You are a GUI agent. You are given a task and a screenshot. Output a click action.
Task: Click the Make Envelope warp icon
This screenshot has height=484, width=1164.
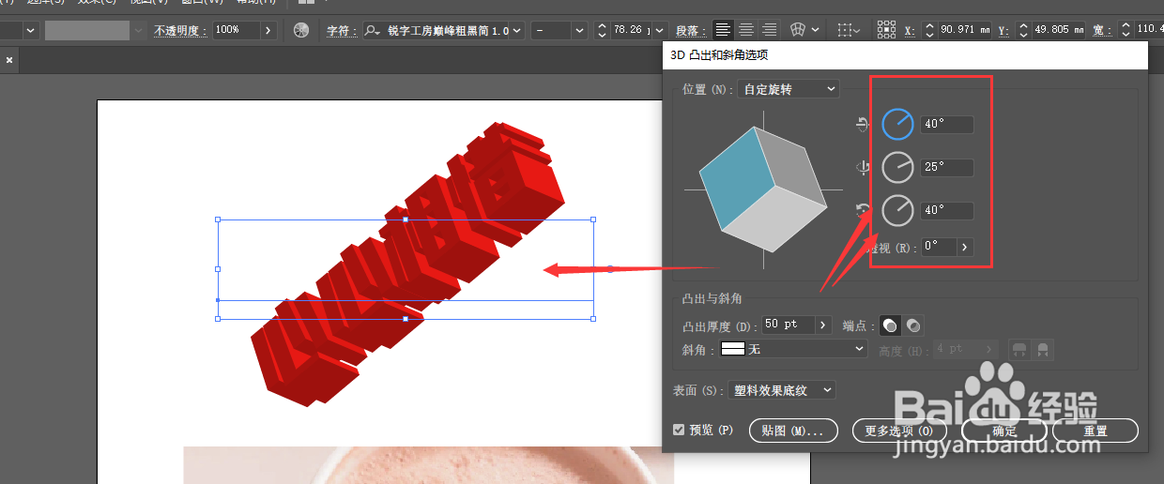click(x=798, y=30)
